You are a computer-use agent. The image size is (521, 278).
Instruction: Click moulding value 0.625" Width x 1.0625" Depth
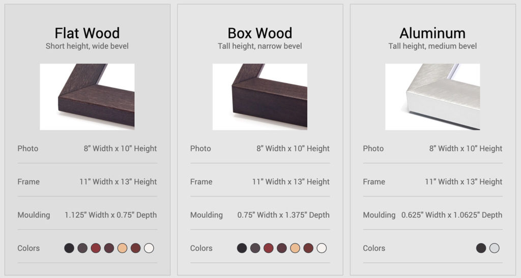tap(452, 215)
